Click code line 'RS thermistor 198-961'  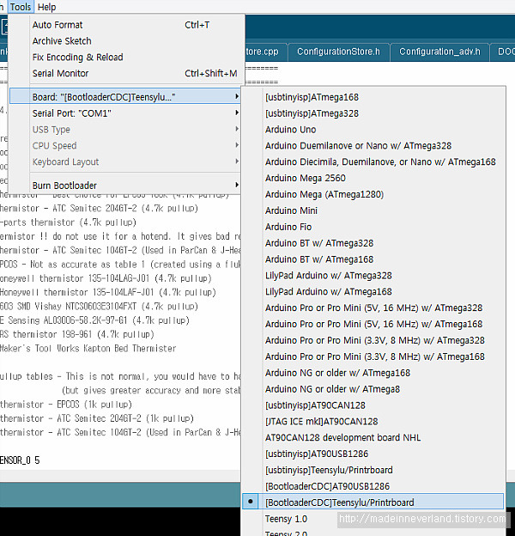tap(77, 334)
